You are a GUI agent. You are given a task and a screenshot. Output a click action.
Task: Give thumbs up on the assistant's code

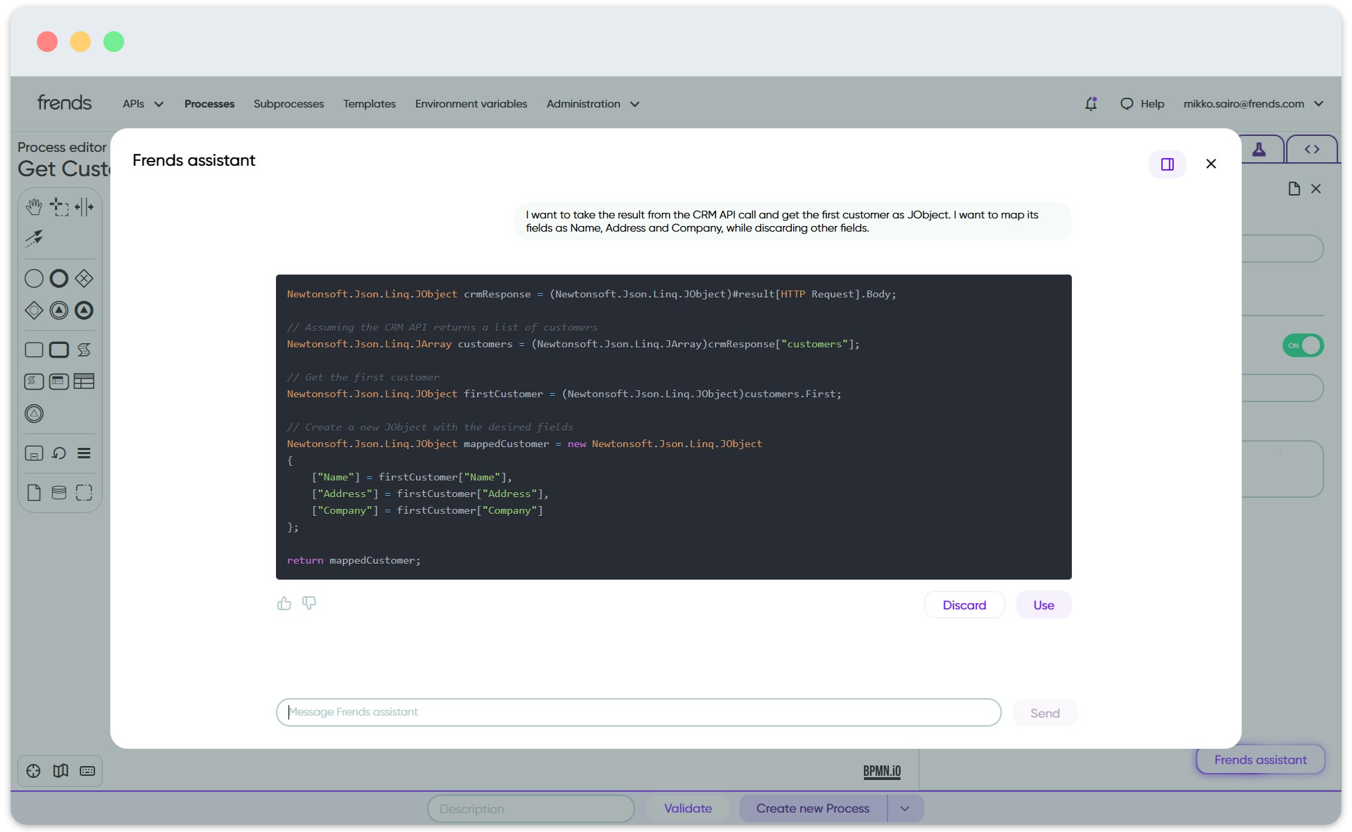(284, 603)
